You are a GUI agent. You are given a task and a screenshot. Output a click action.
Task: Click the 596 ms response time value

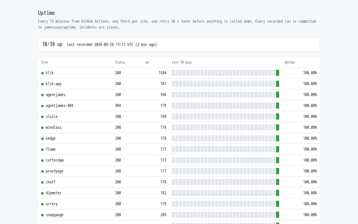163,95
